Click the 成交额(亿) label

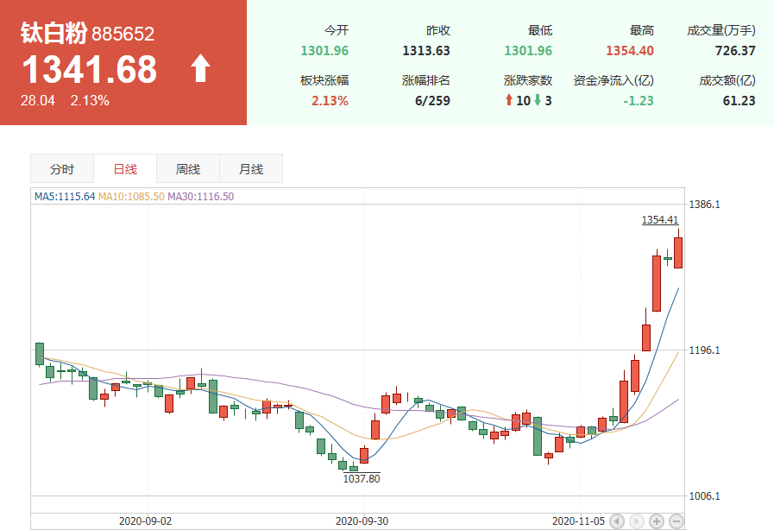[727, 80]
